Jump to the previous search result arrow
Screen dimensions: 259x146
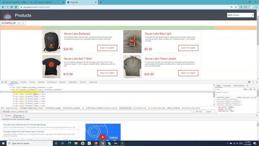point(197,112)
